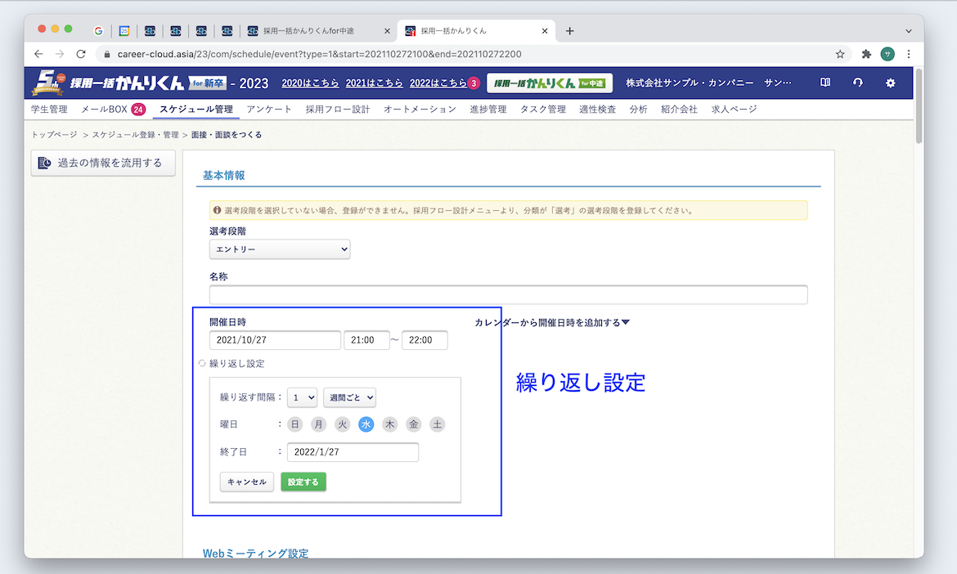Select the 繰り返し設定 radio button
The image size is (957, 574).
(201, 363)
